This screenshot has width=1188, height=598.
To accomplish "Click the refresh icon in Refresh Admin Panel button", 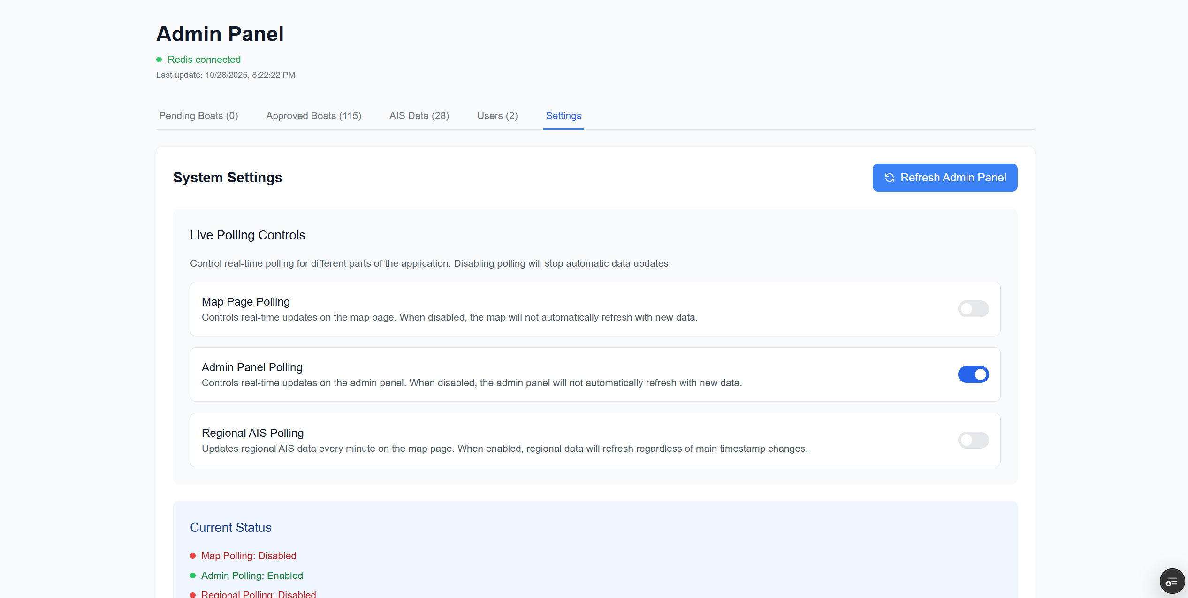I will pyautogui.click(x=890, y=178).
